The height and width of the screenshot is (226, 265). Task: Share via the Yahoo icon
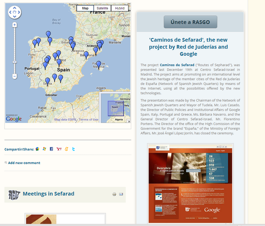59,149
